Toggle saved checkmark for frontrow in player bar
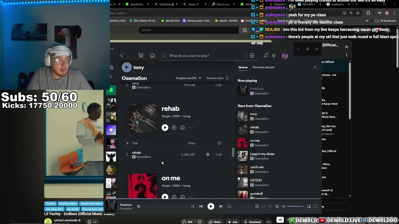399x224 pixels. 138,206
